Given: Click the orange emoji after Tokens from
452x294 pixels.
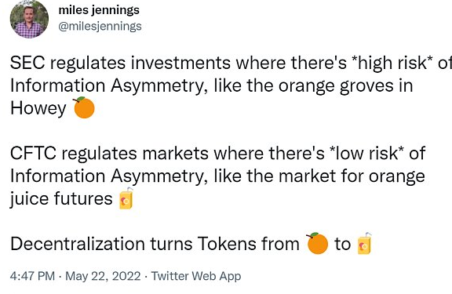Looking at the screenshot, I should 317,243.
